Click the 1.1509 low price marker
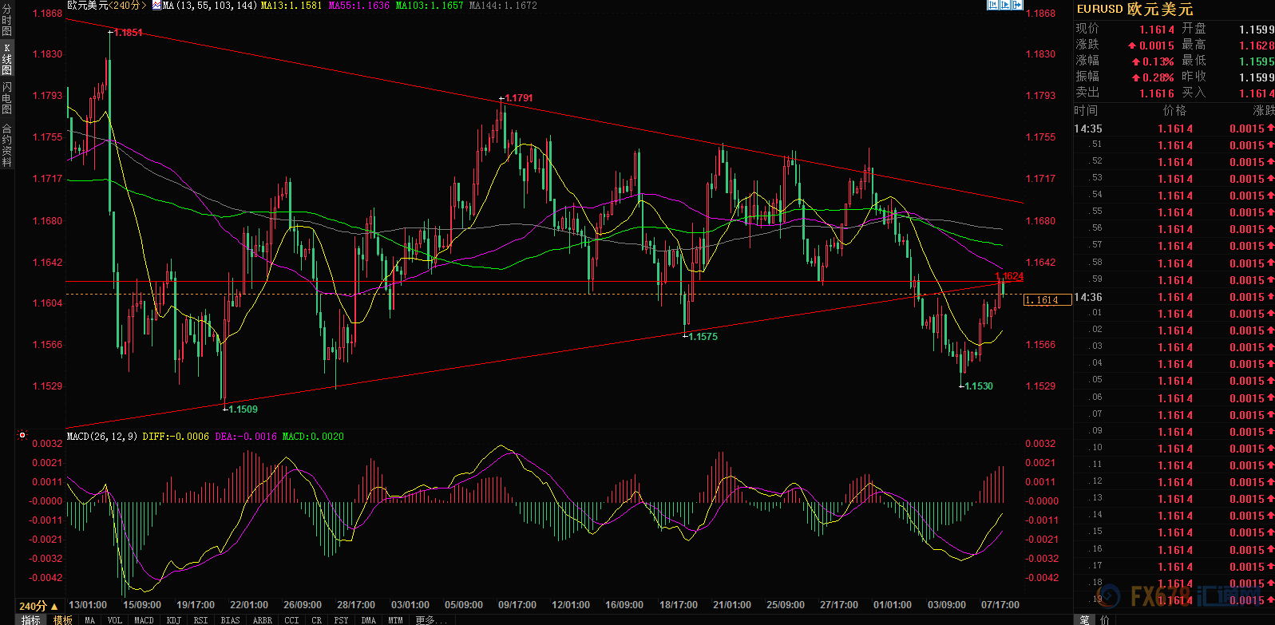The image size is (1275, 625). click(243, 409)
